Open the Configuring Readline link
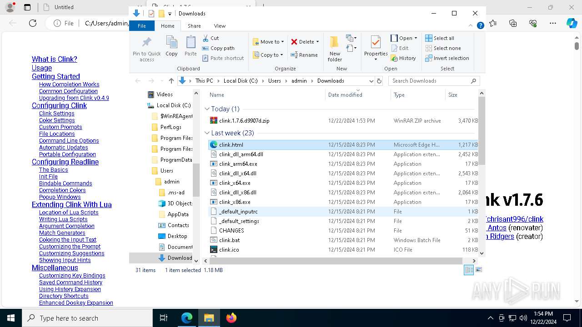The width and height of the screenshot is (582, 327). 65,162
